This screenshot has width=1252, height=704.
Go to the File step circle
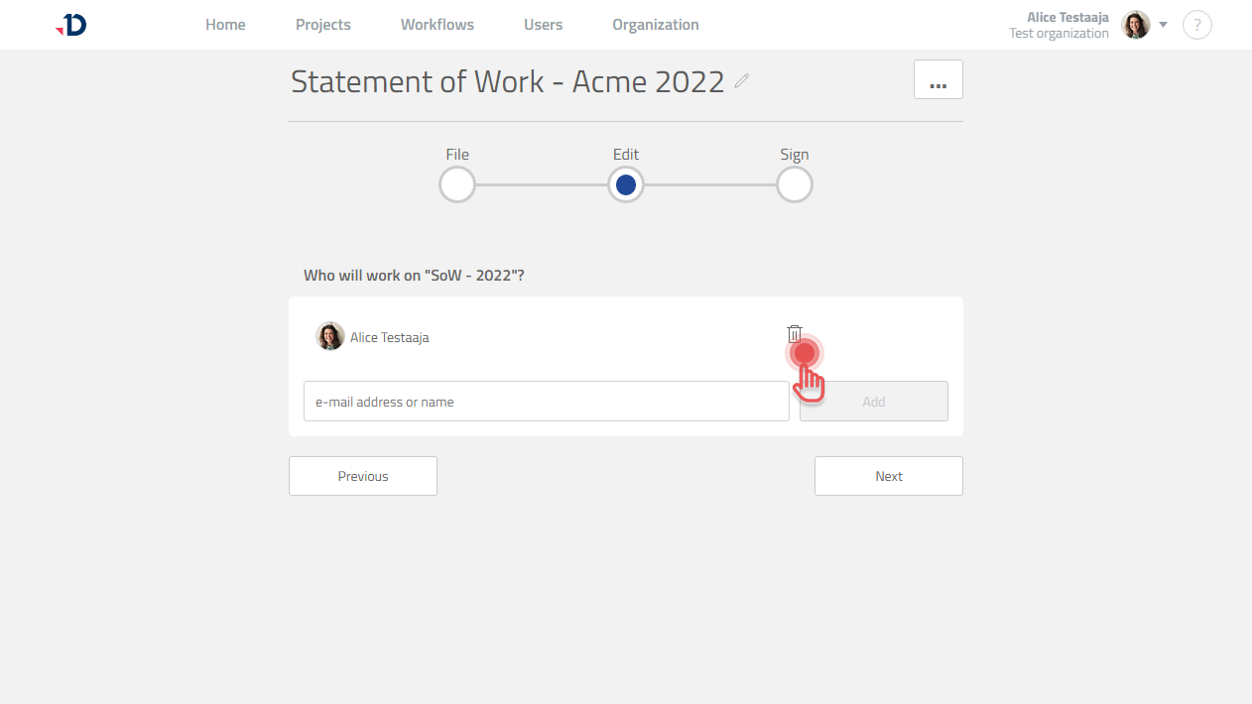[457, 184]
